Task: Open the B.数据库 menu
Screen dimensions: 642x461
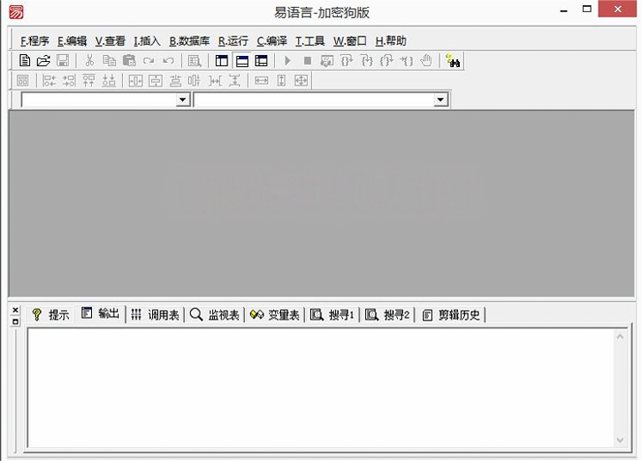Action: 189,41
